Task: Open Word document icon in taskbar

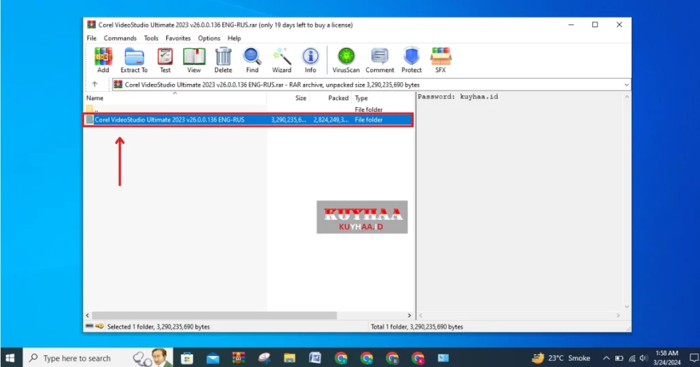Action: point(315,357)
